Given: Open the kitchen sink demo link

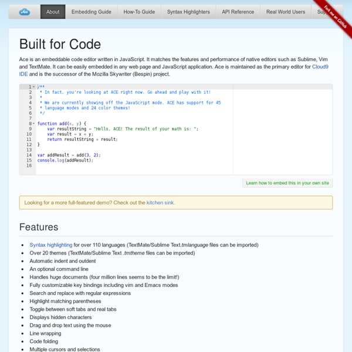Looking at the screenshot, I should pyautogui.click(x=160, y=202).
